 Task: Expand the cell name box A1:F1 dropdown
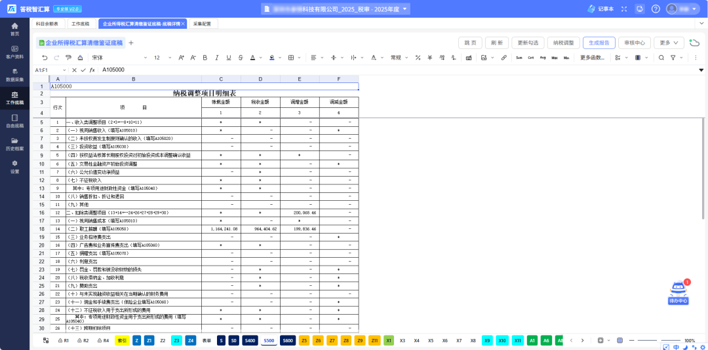click(64, 70)
